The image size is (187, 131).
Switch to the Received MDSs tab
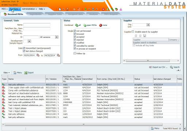pos(14,14)
